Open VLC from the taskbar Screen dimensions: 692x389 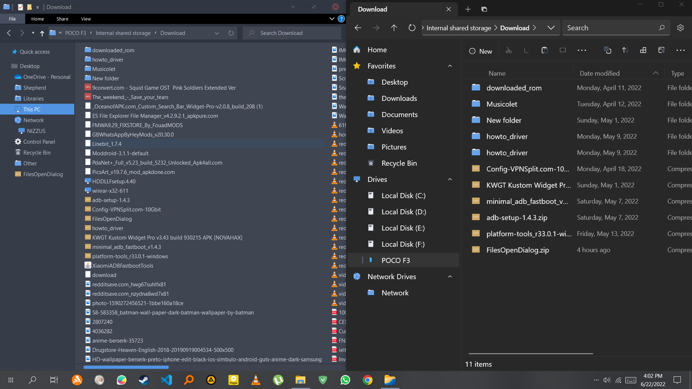coord(256,380)
